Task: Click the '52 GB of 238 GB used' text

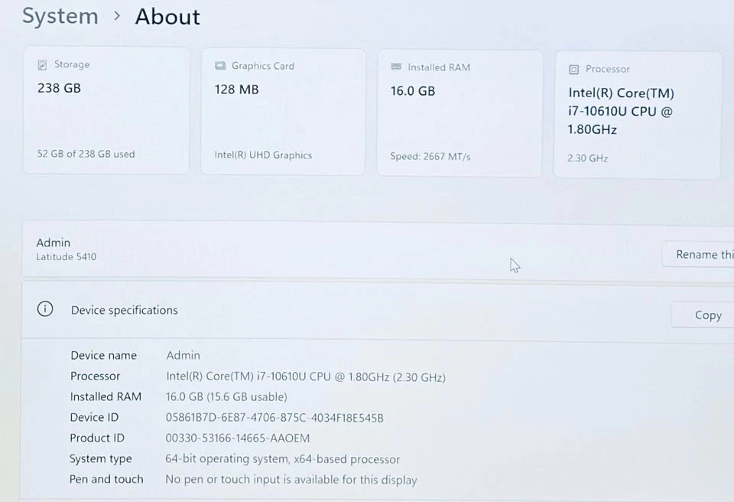Action: (x=86, y=154)
